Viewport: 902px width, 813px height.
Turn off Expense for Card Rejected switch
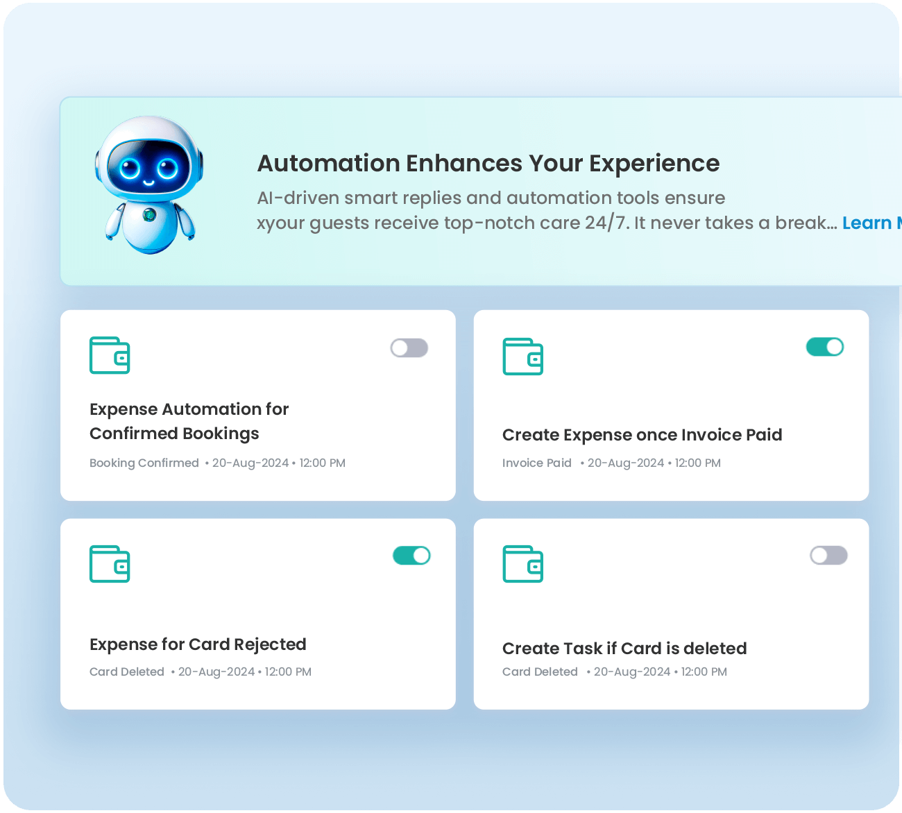pos(411,556)
